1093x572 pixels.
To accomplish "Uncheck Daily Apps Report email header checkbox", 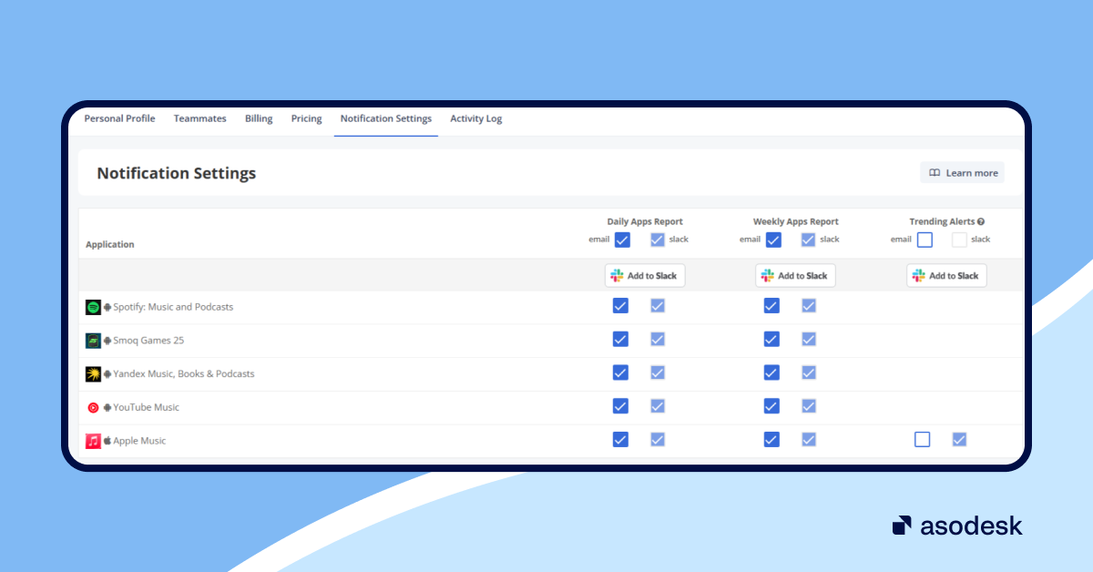I will tap(622, 240).
